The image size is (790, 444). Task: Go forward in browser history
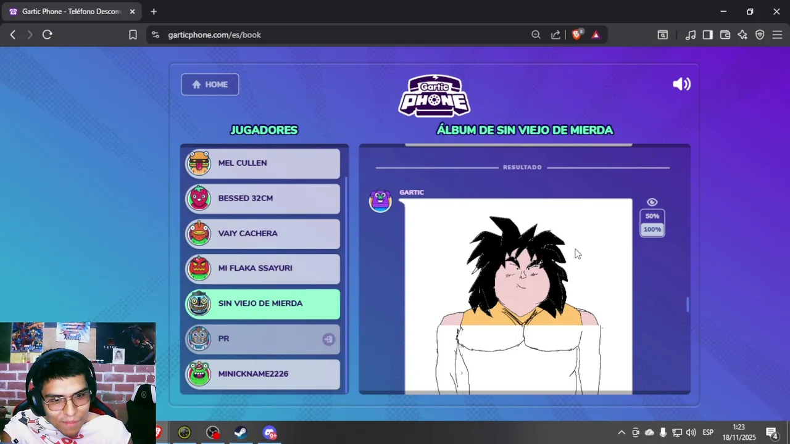(30, 35)
